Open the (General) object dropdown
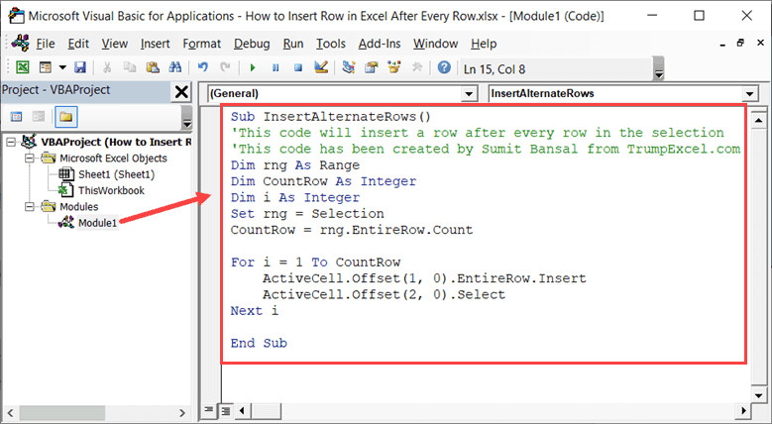Viewport: 772px width, 424px height. click(x=470, y=93)
